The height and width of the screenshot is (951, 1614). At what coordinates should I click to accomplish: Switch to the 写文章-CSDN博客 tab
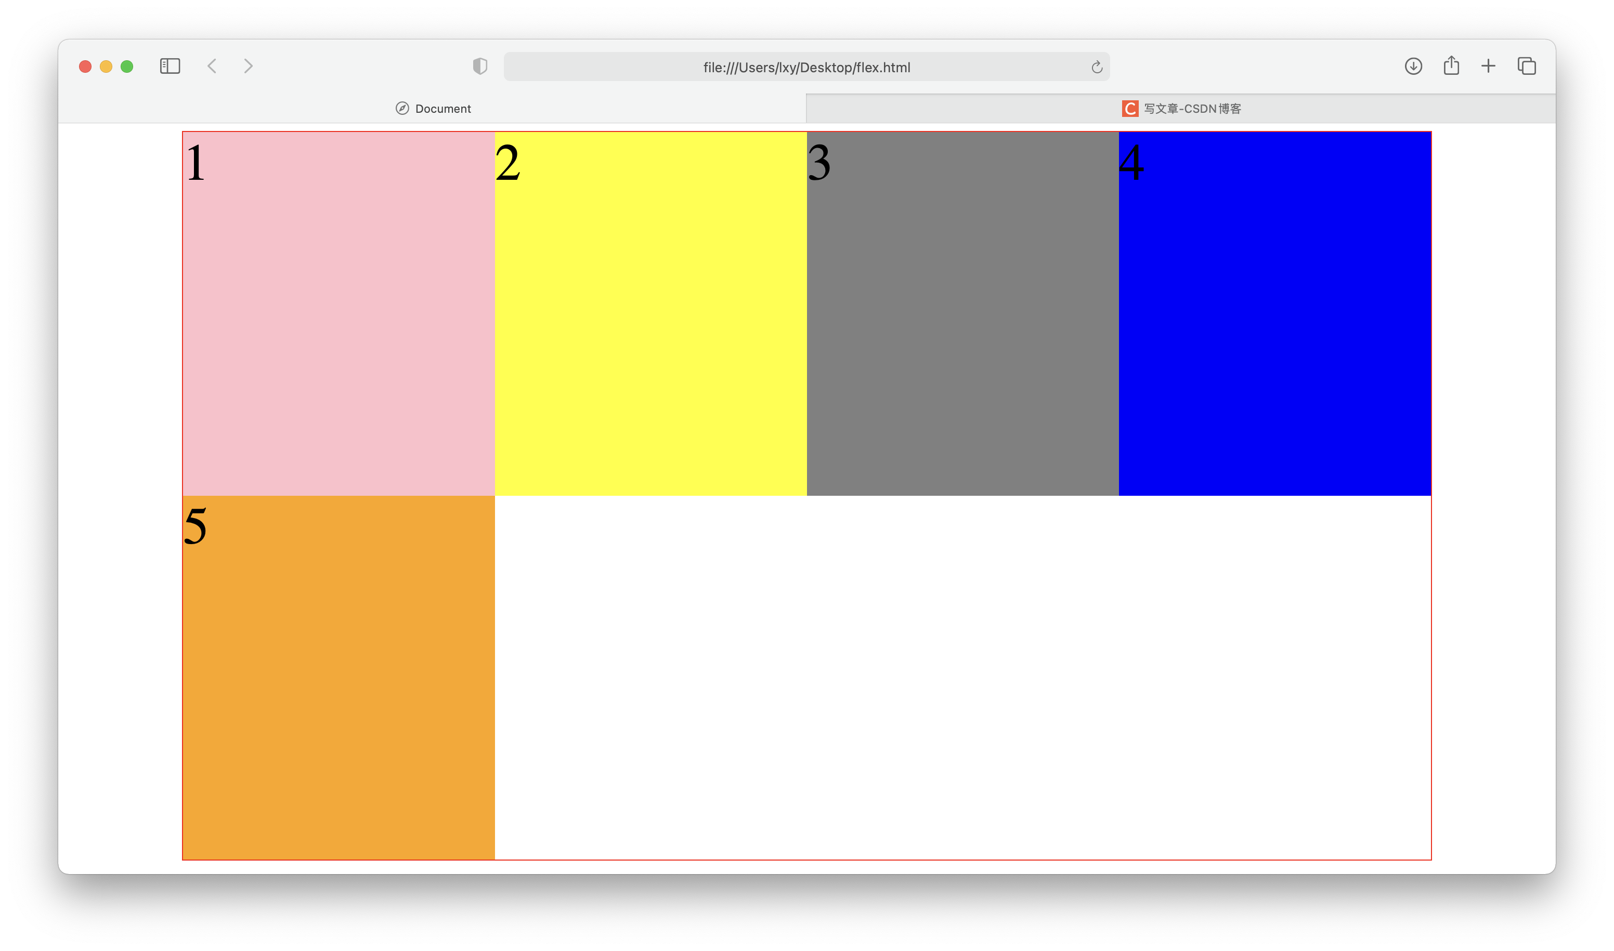[1180, 108]
